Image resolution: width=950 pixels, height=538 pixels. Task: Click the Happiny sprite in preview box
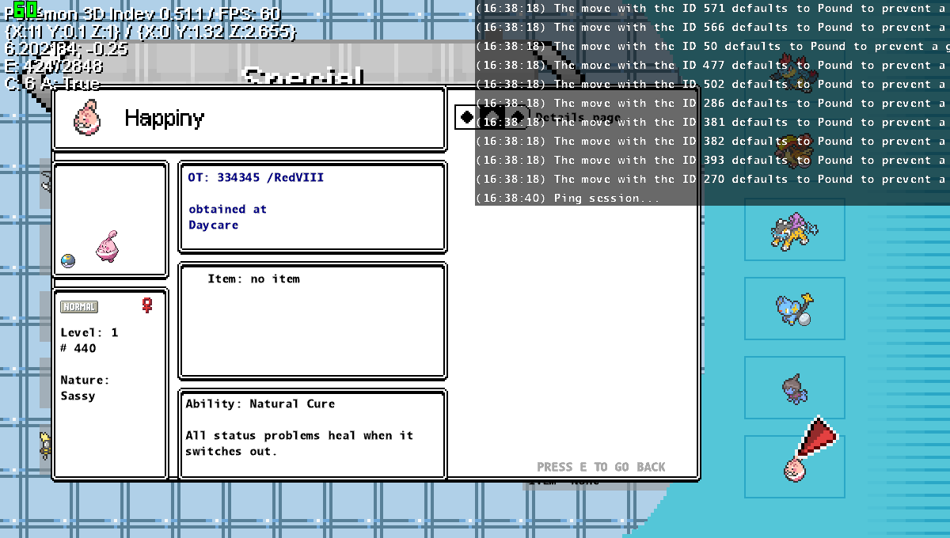coord(107,246)
